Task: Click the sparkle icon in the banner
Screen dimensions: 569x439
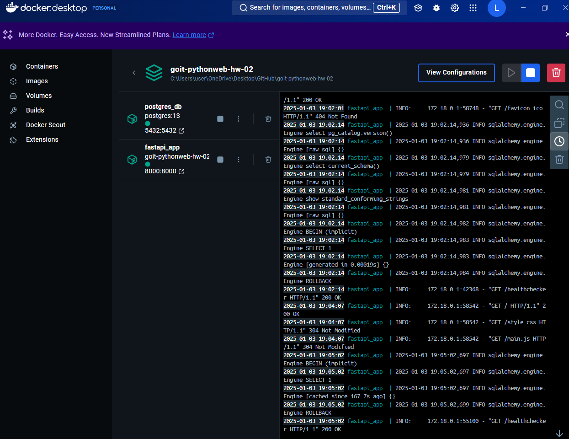Action: pyautogui.click(x=8, y=34)
